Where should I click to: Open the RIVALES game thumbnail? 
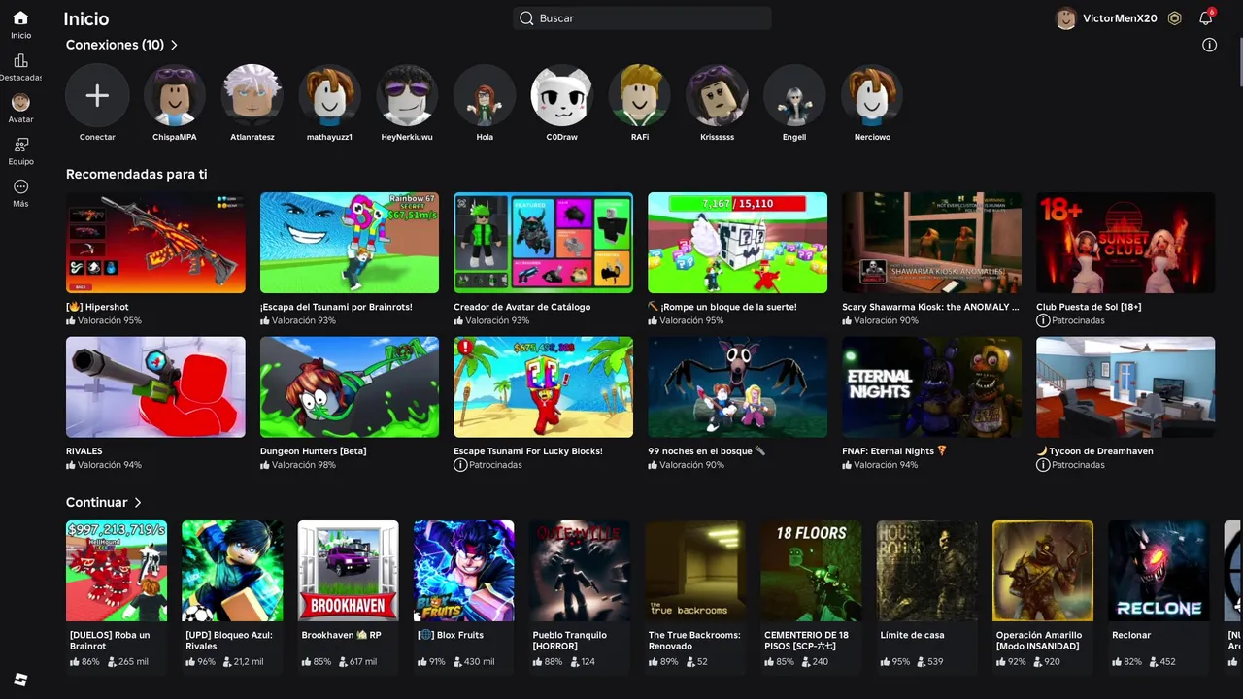(x=155, y=387)
